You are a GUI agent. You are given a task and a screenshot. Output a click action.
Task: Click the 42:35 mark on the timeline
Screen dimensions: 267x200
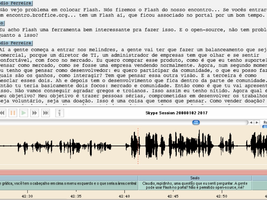point(76,196)
